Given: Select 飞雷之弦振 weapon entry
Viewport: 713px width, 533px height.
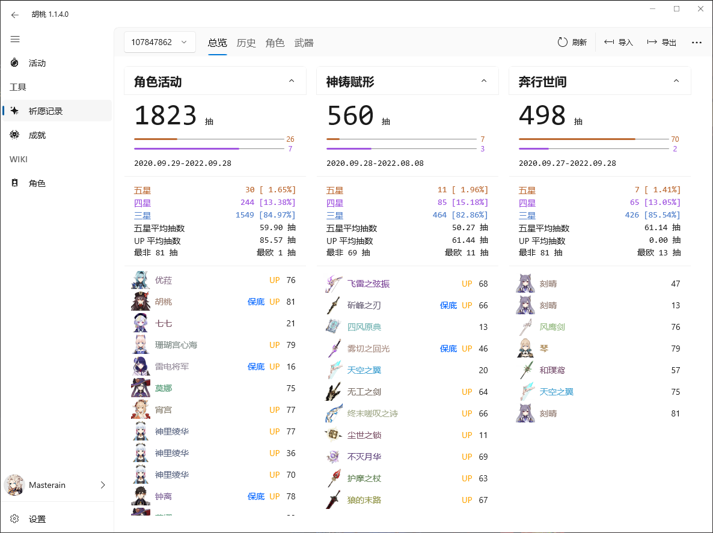Looking at the screenshot, I should [x=368, y=284].
